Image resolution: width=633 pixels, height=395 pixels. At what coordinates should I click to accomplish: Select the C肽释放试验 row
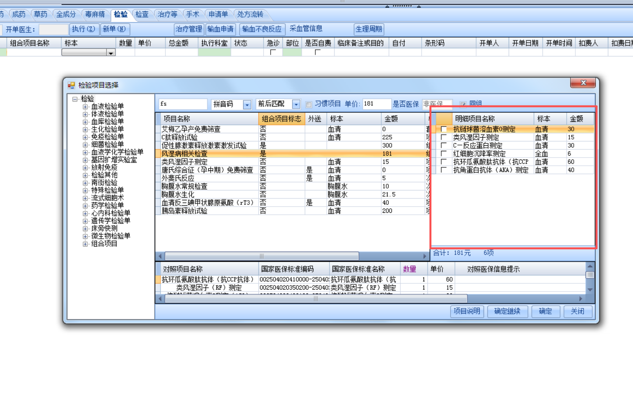click(x=293, y=138)
